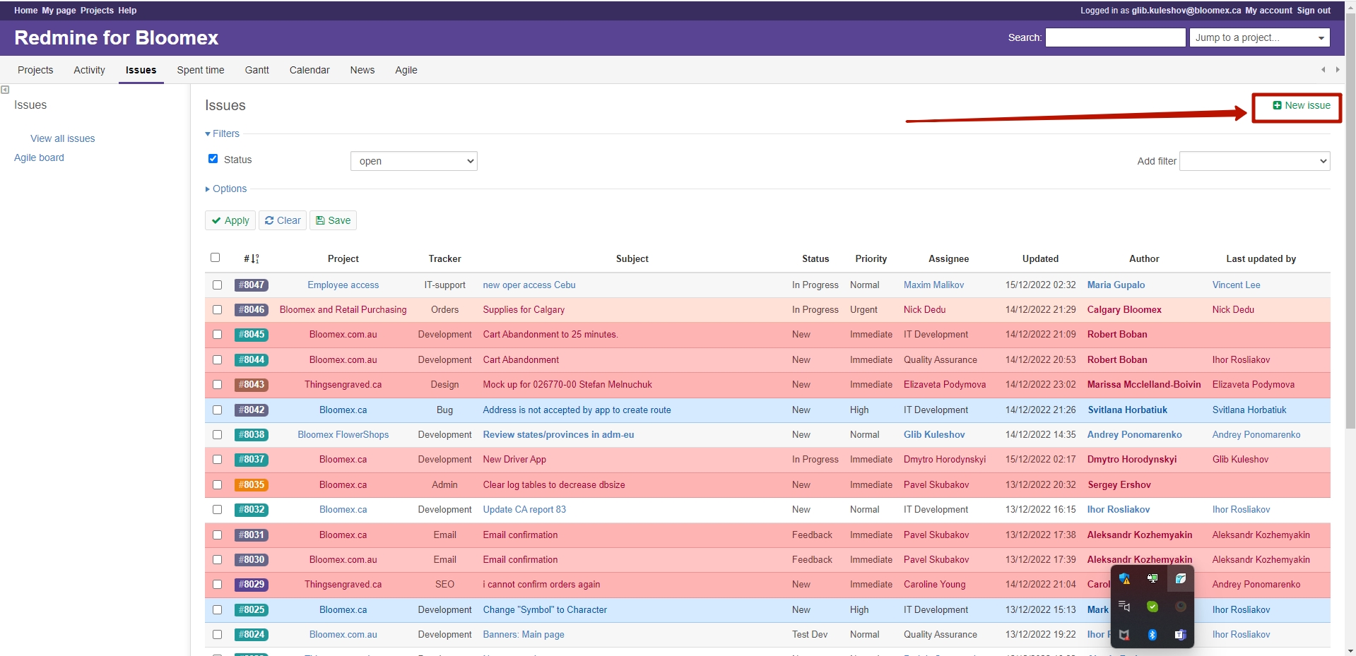The width and height of the screenshot is (1356, 656).
Task: Click the Save filter button
Action: [x=333, y=220]
